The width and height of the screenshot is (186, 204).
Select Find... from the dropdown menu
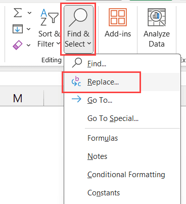pyautogui.click(x=122, y=64)
